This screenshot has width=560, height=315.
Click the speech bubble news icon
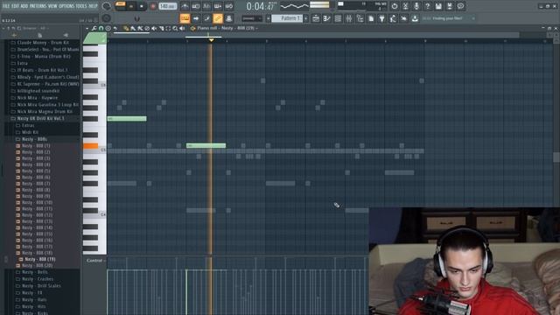coord(461,6)
